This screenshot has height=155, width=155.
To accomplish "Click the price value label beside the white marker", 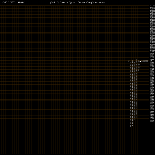I will [x=144, y=61].
